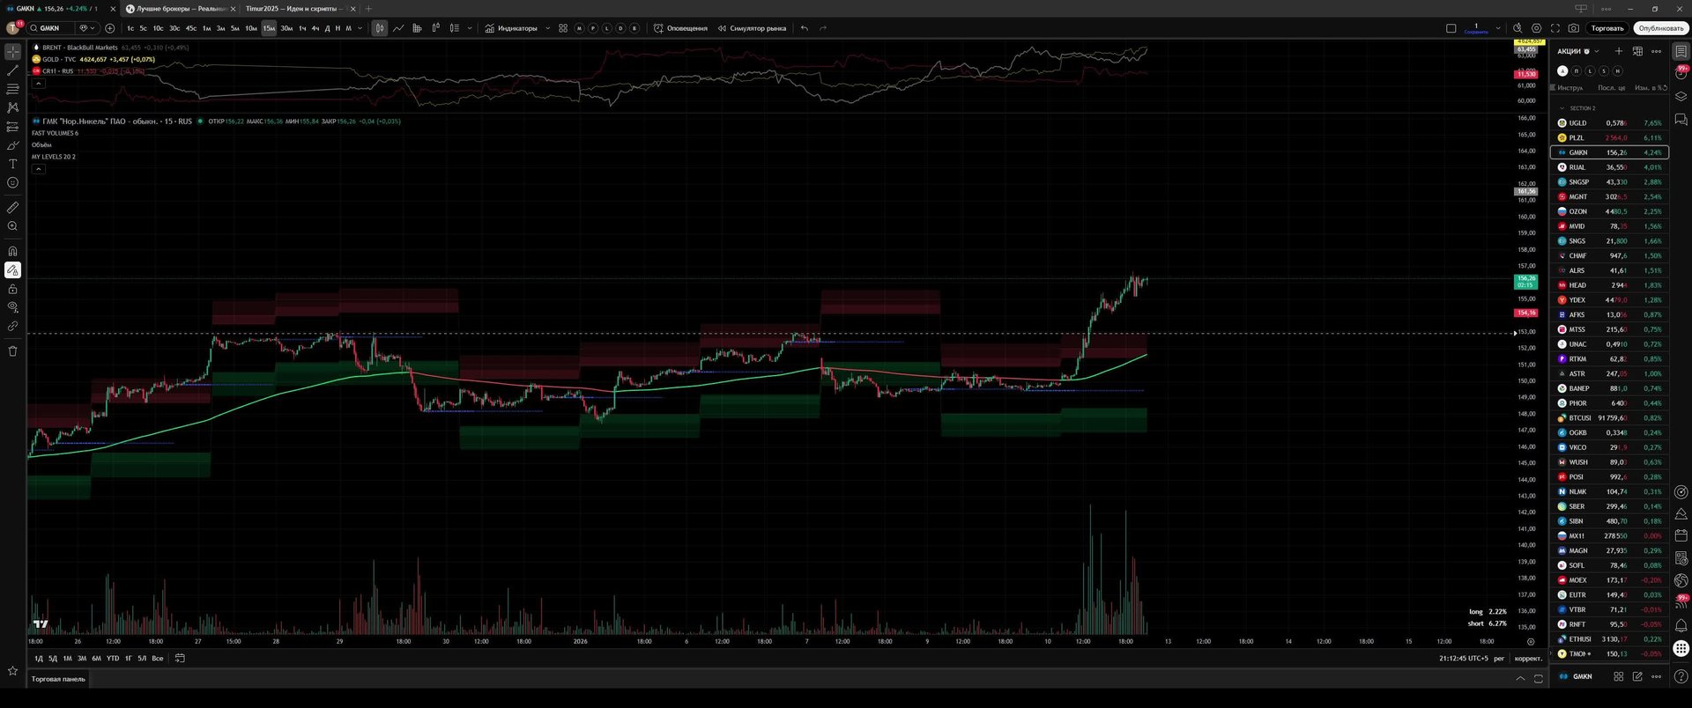The image size is (1692, 708).
Task: Click the Опубликовать button
Action: point(1660,28)
